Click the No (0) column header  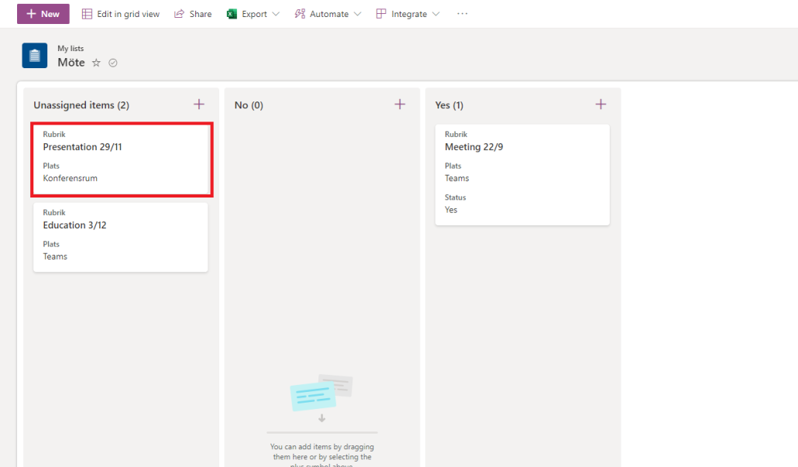pos(249,105)
